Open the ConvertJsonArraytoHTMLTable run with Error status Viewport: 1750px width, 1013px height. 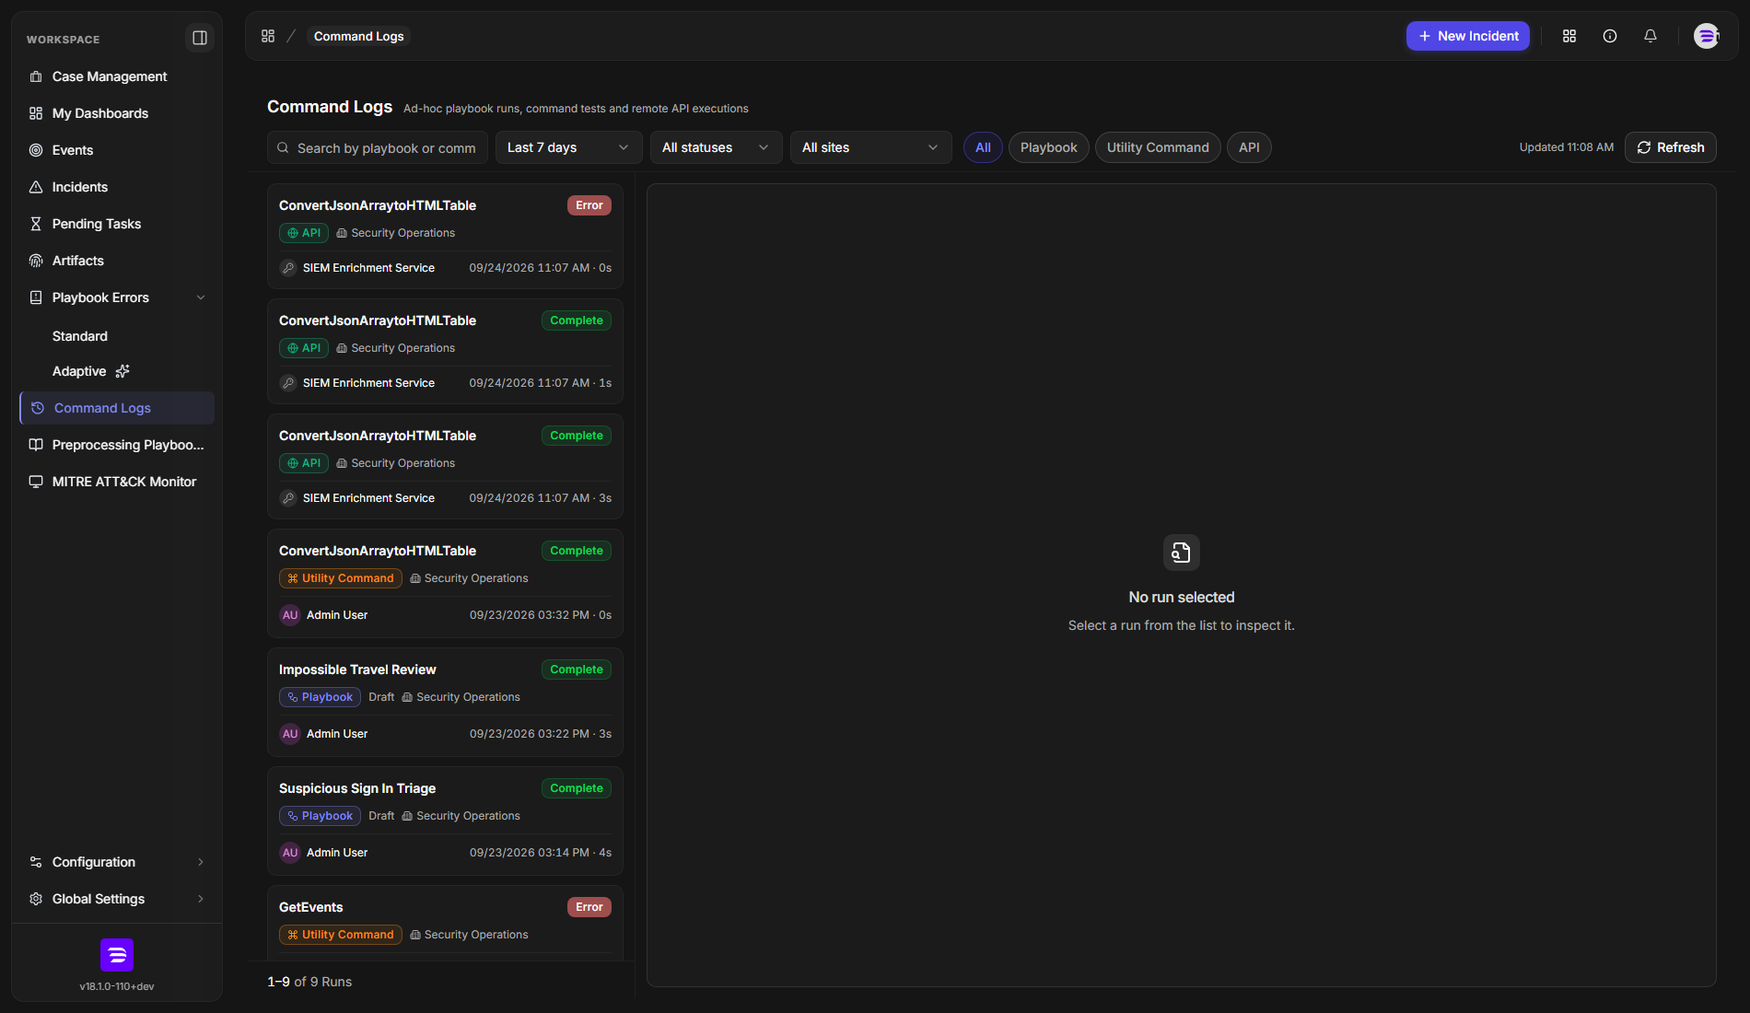pos(445,236)
